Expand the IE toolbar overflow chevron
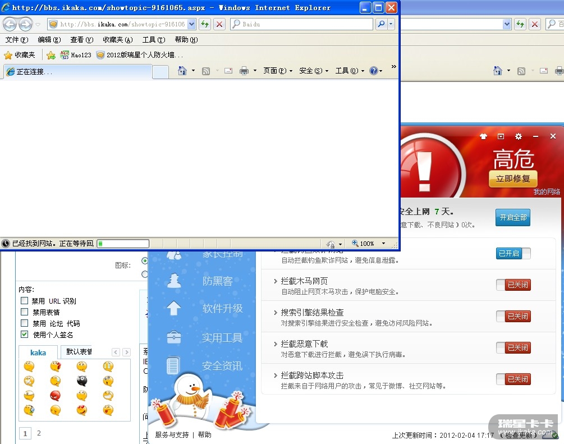564x444 pixels. tap(393, 67)
